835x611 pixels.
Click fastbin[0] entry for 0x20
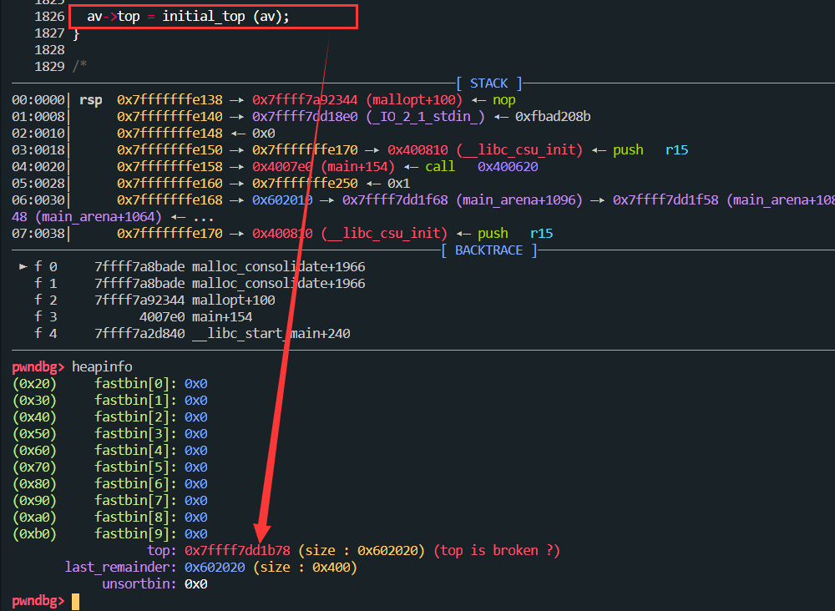click(x=109, y=384)
